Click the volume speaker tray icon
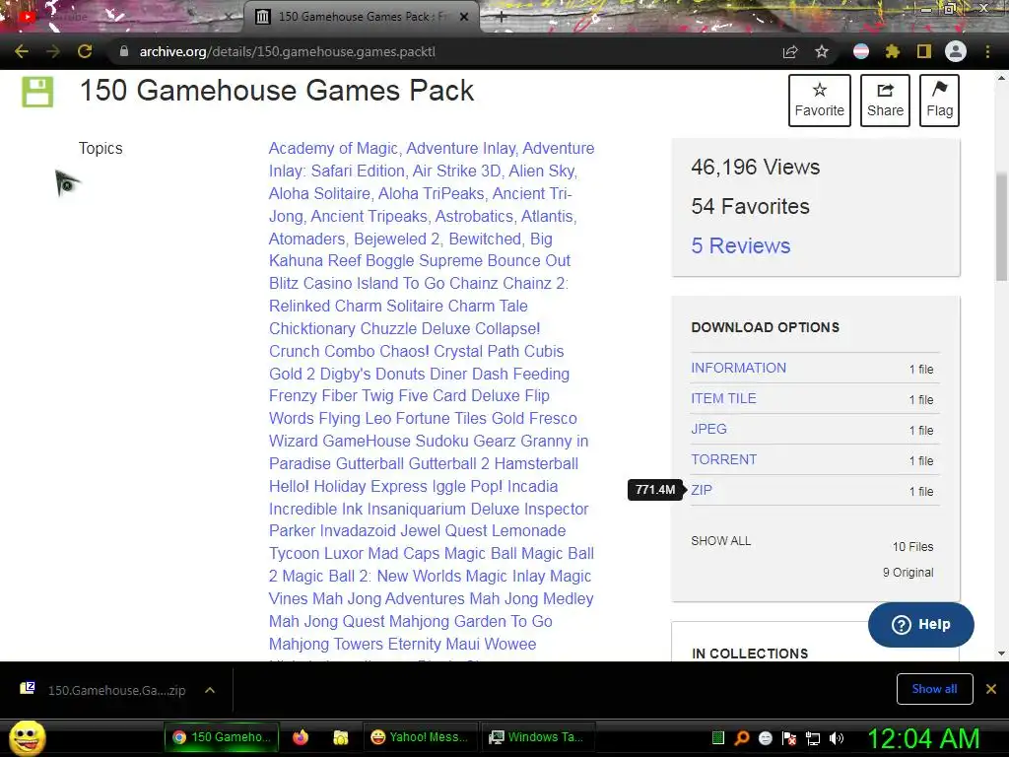Viewport: 1009px width, 757px height. (836, 737)
